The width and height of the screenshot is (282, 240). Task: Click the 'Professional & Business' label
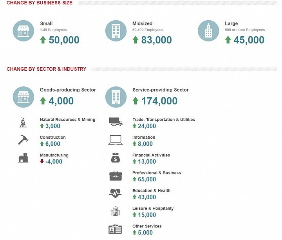(x=157, y=173)
